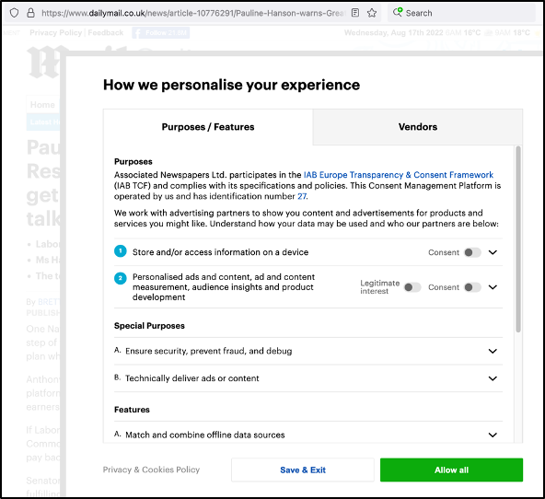Click the 'Features' section heading

tap(132, 410)
